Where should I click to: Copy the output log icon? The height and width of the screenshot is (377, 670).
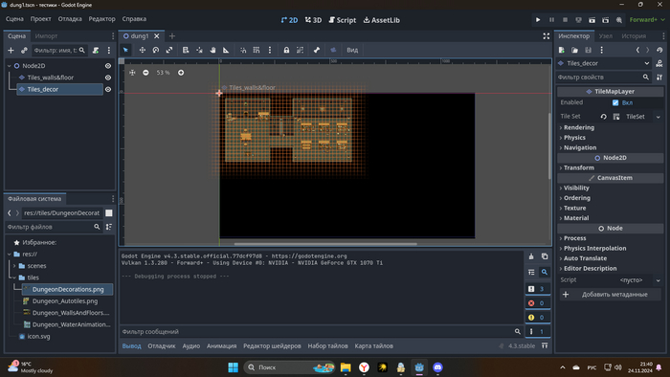coord(545,256)
